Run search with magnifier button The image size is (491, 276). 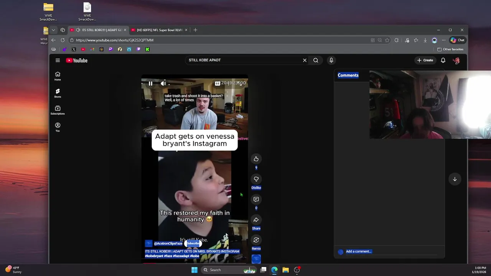[x=316, y=60]
